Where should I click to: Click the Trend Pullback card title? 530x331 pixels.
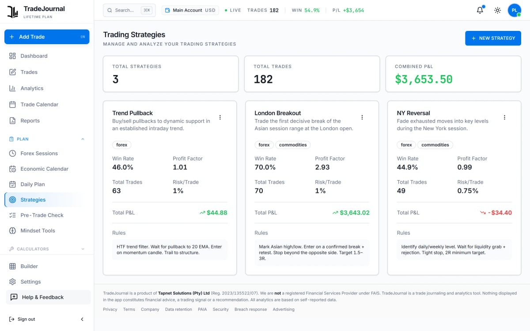132,113
